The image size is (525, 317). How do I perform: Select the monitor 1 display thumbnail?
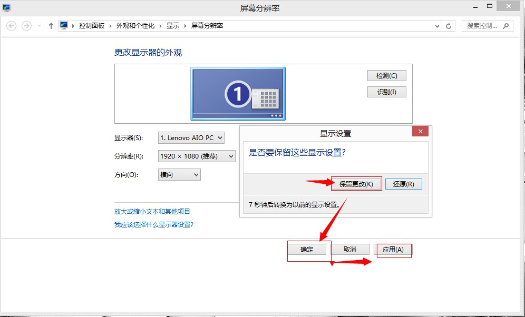pos(238,94)
